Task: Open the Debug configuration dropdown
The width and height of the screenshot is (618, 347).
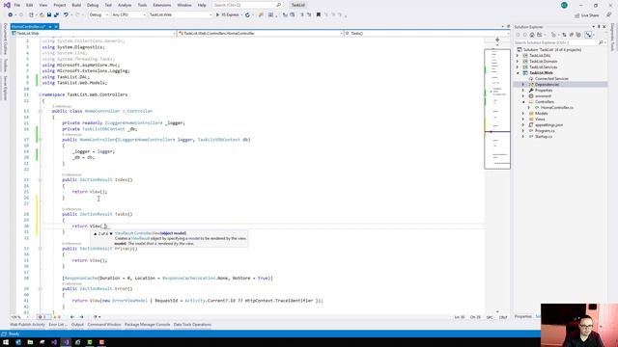Action: coord(98,15)
